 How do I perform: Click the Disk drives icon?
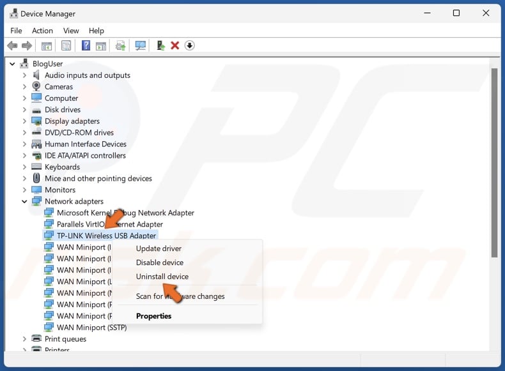point(36,110)
